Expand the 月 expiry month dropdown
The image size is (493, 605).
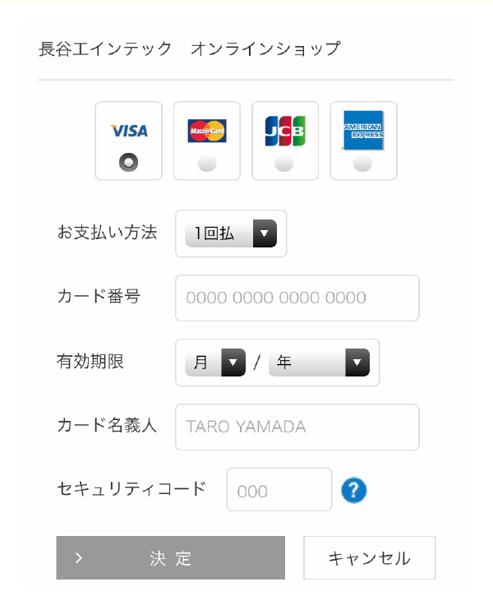coord(215,363)
